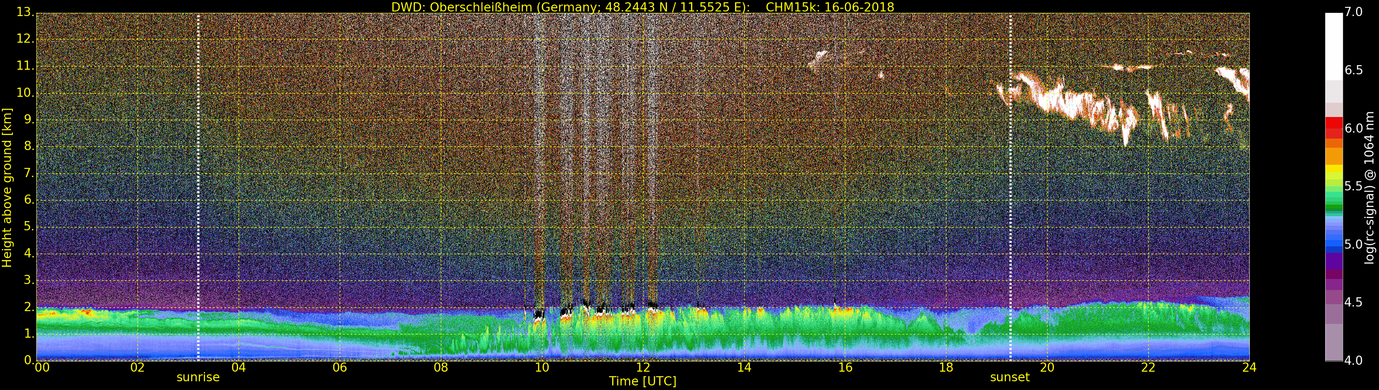Click the '20' time axis tick label
This screenshot has height=390, width=1379.
pyautogui.click(x=1047, y=368)
